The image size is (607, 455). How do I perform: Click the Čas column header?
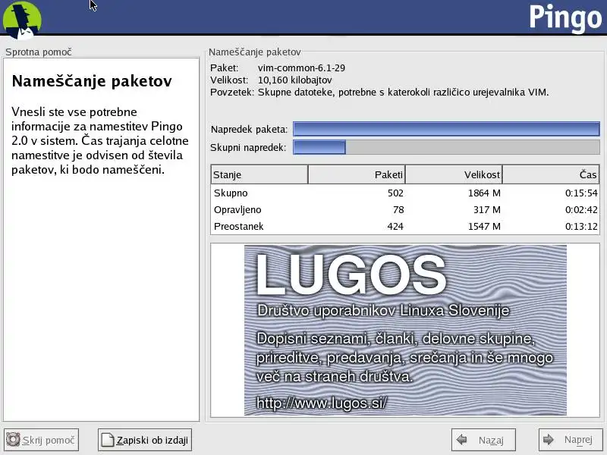[551, 174]
